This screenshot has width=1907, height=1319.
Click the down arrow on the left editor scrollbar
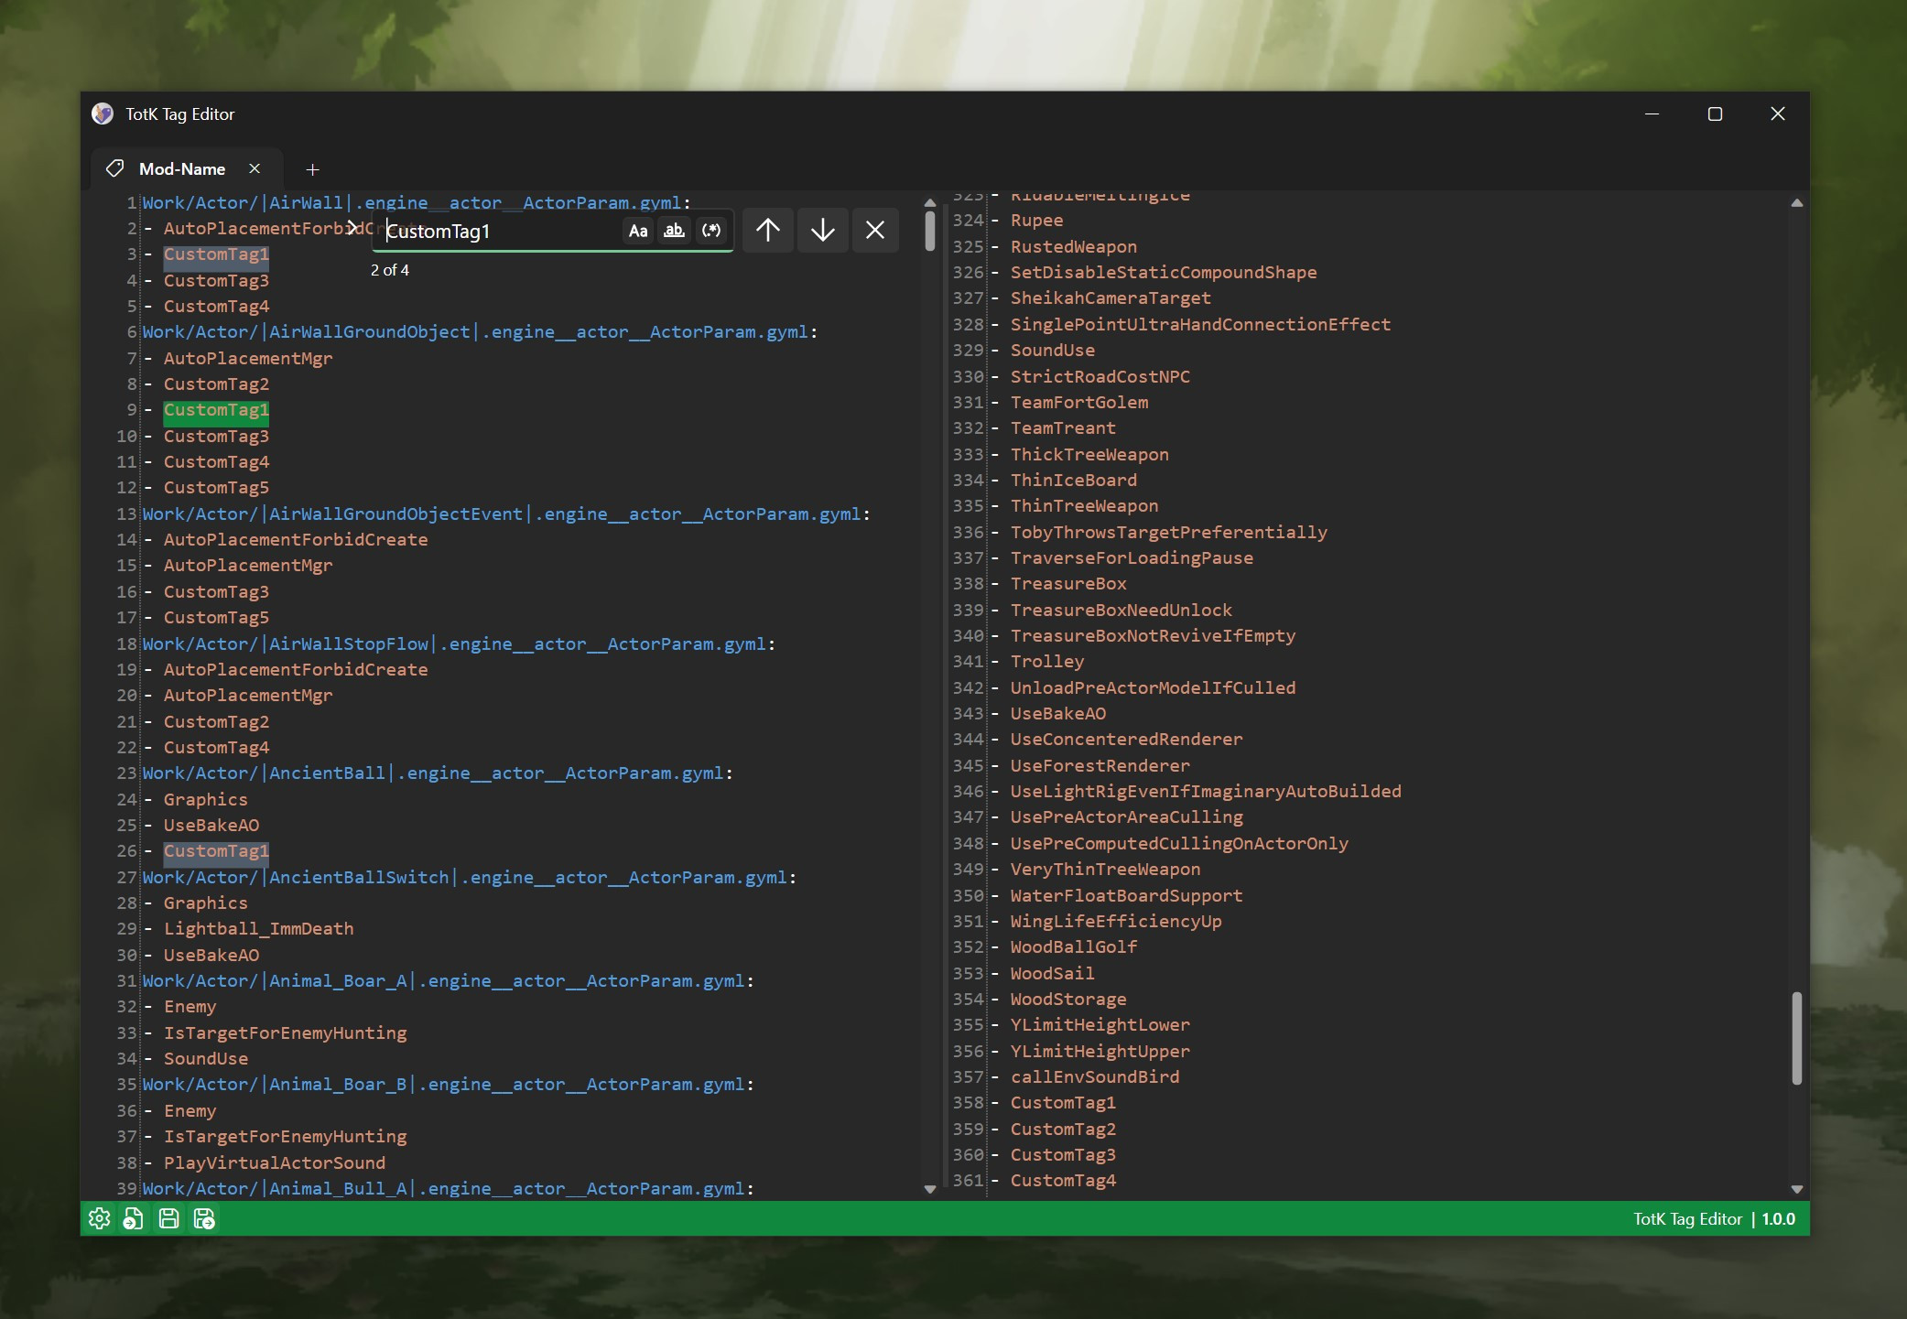[928, 1188]
